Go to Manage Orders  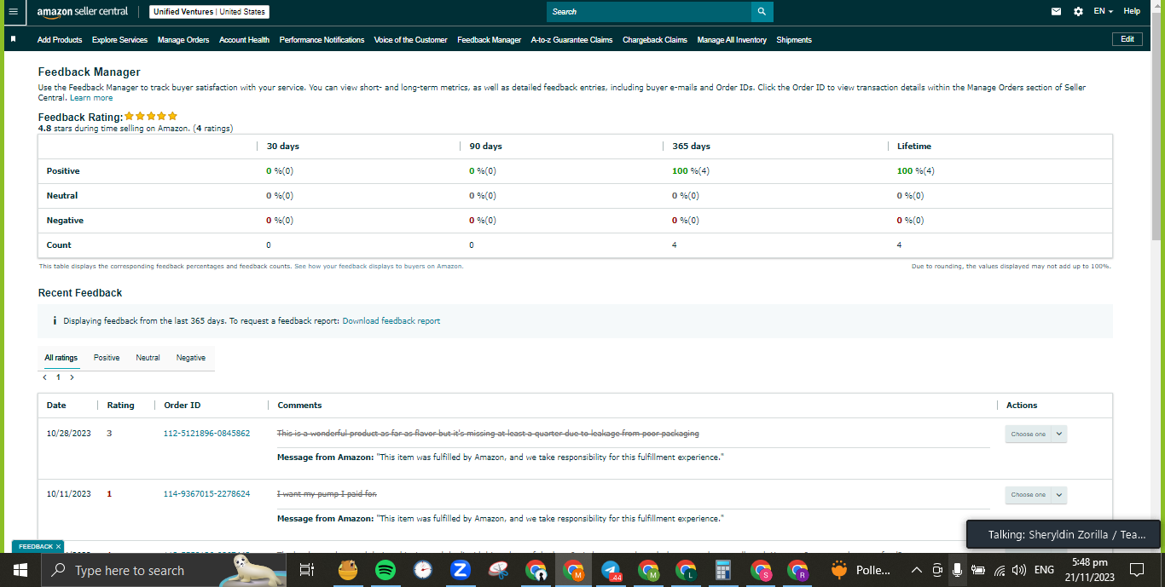tap(183, 40)
